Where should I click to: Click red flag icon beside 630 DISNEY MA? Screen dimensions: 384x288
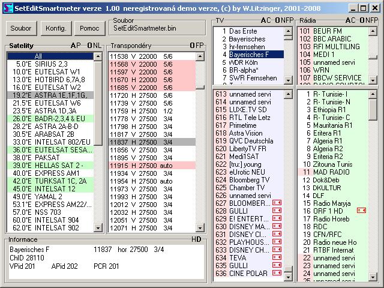pyautogui.click(x=277, y=226)
